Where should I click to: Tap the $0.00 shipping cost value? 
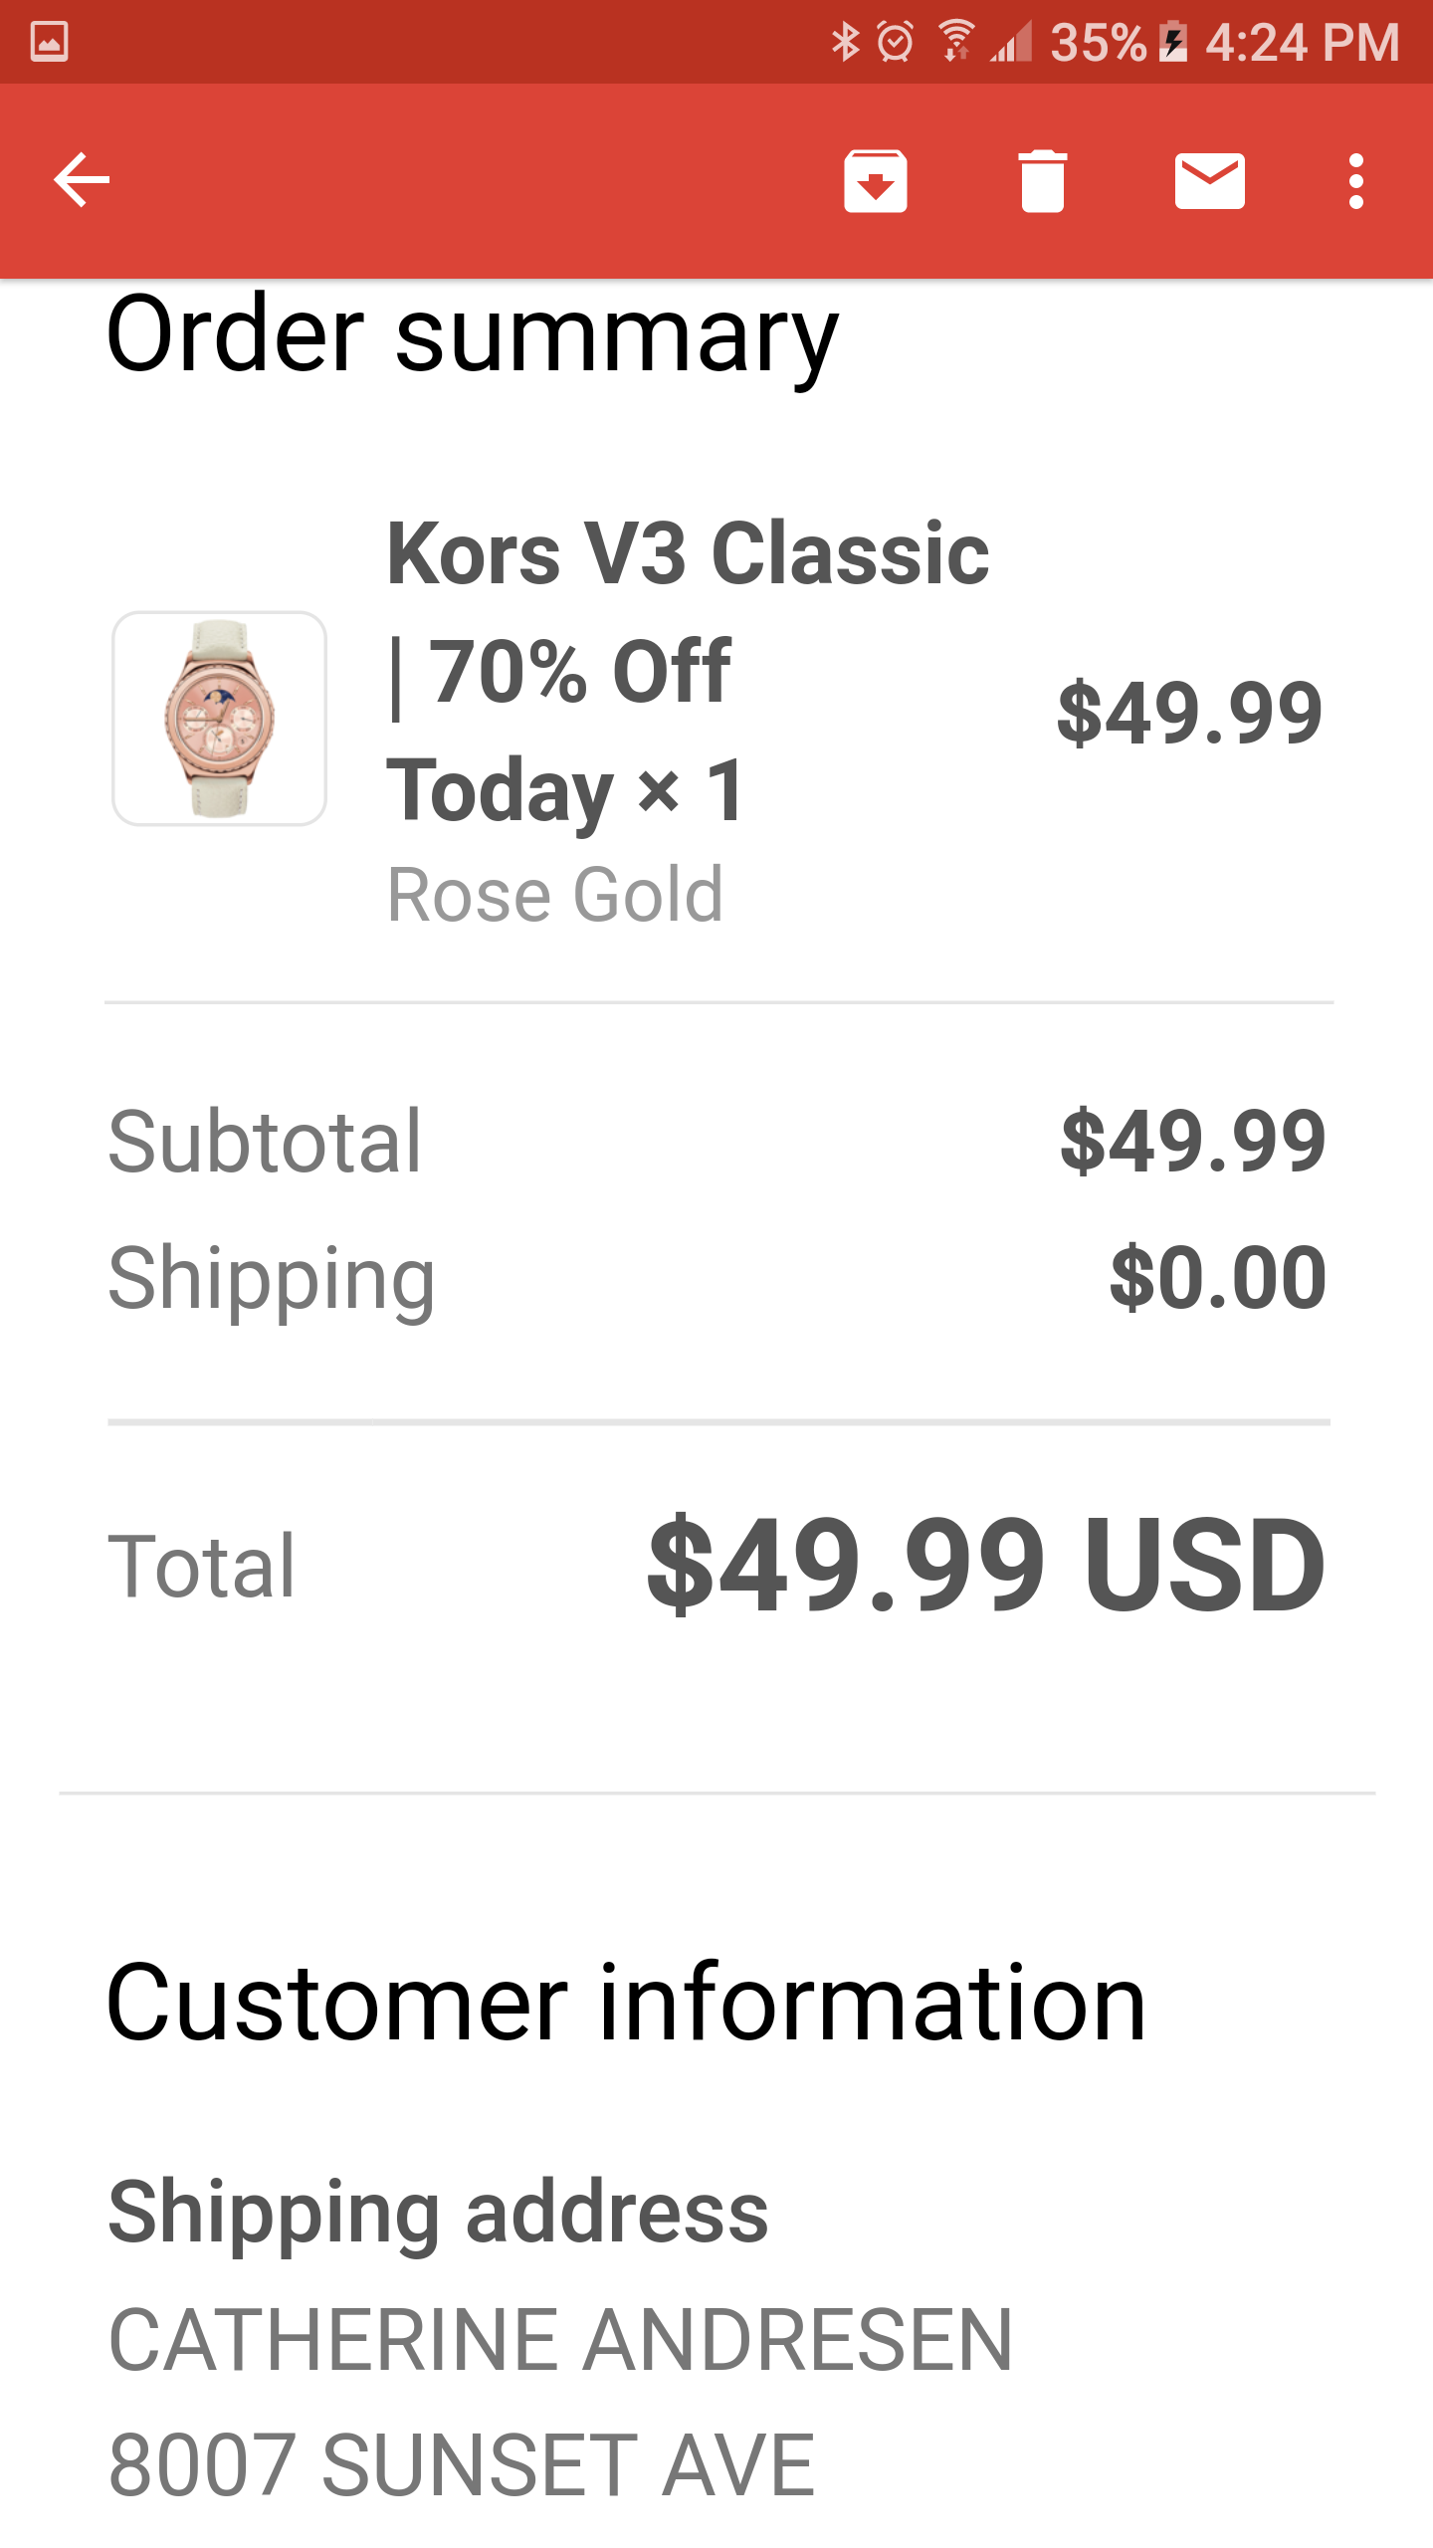click(x=1217, y=1277)
